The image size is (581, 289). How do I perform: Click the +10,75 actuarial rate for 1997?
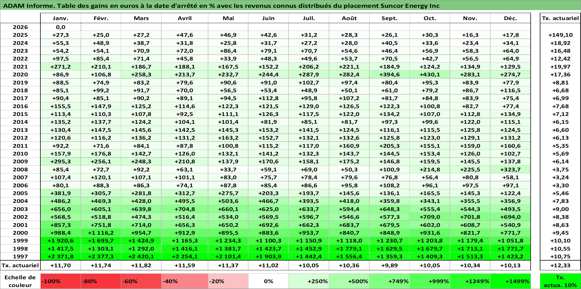560,256
